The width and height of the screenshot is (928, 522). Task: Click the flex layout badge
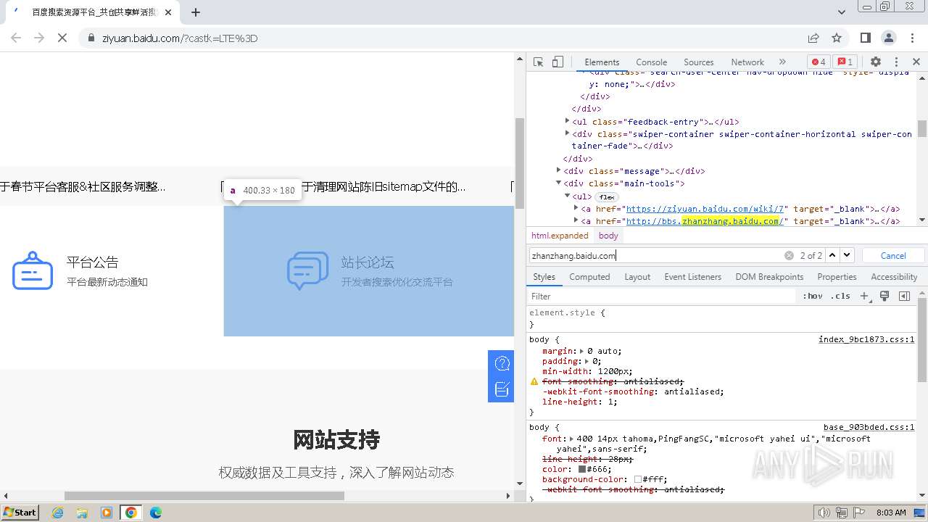pos(607,196)
